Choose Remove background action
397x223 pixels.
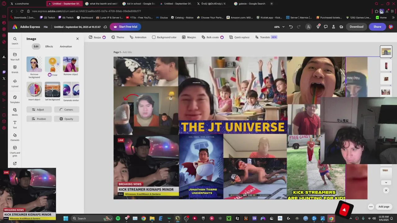click(x=34, y=67)
